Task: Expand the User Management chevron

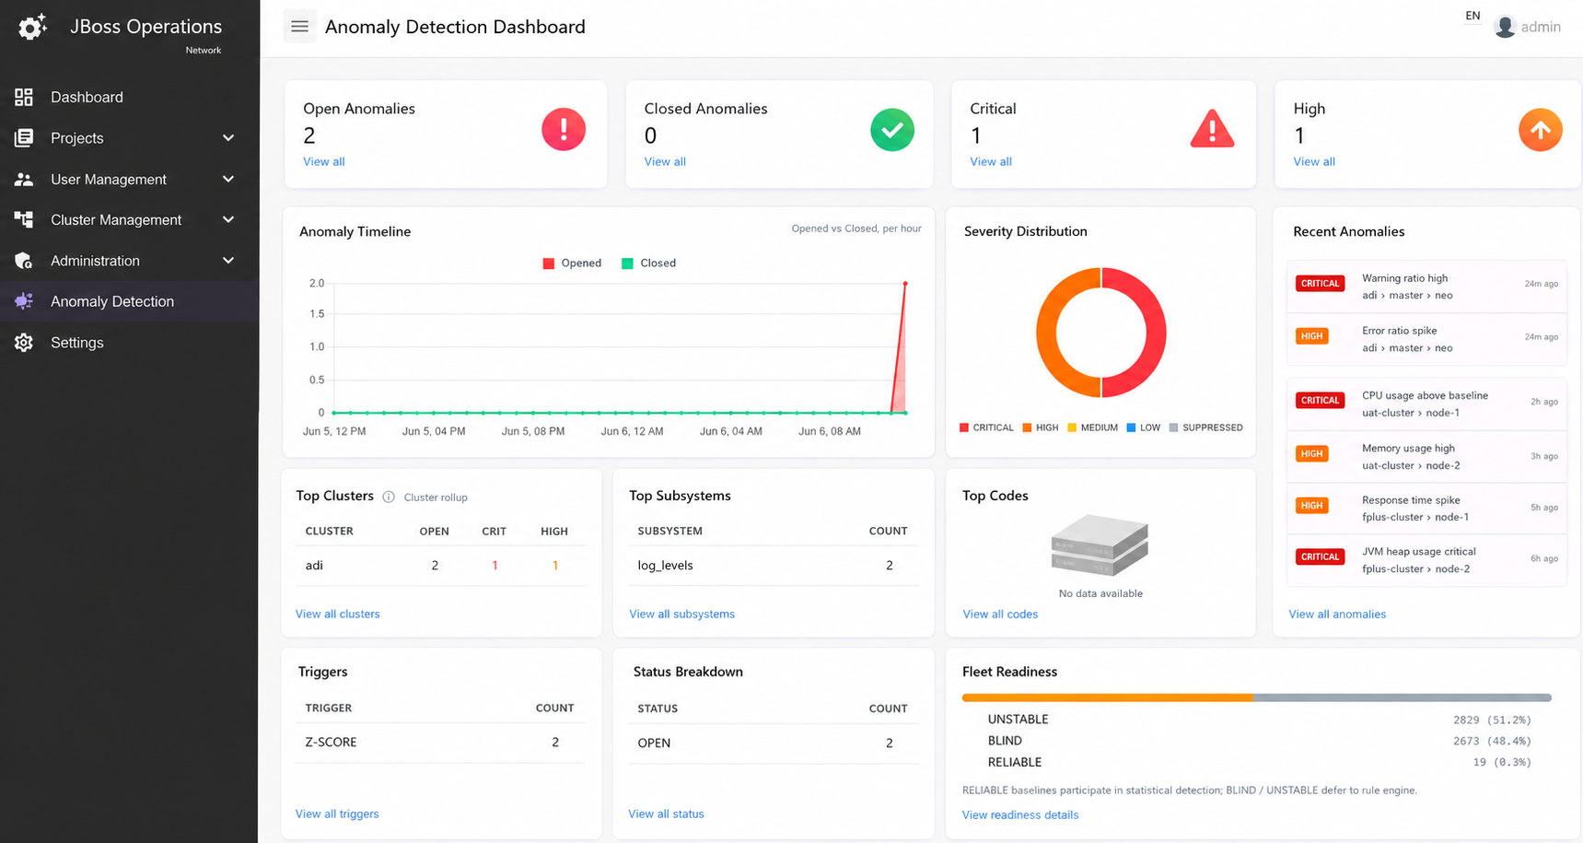Action: tap(228, 179)
